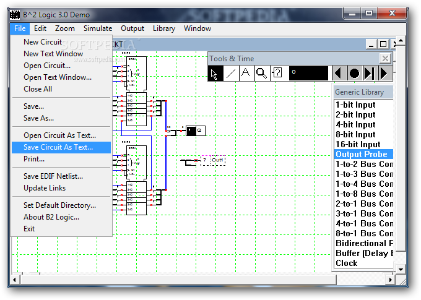Select 4-bit Input in library list
This screenshot has height=300, width=421.
pyautogui.click(x=363, y=124)
